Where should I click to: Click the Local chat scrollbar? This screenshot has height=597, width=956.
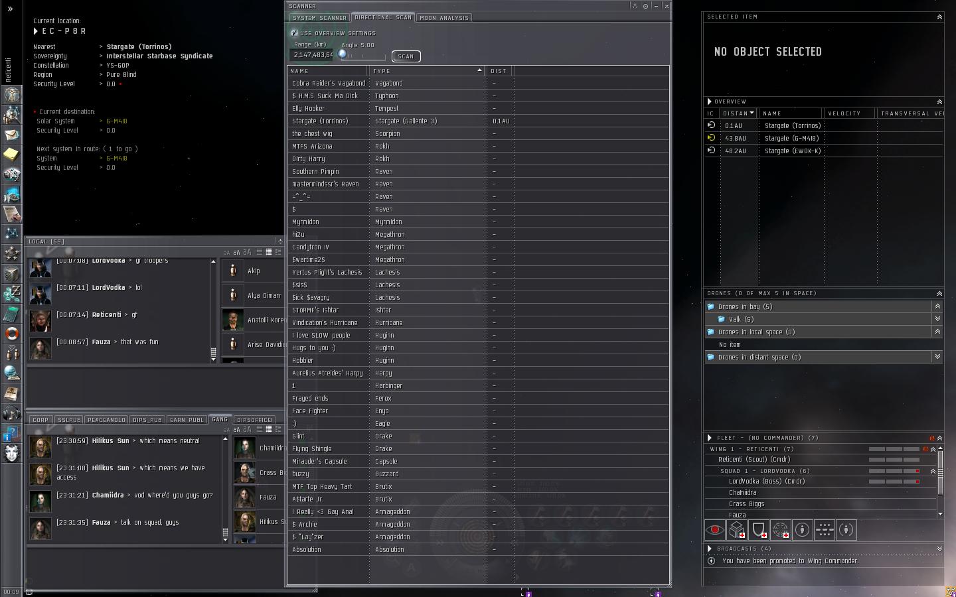[x=213, y=310]
